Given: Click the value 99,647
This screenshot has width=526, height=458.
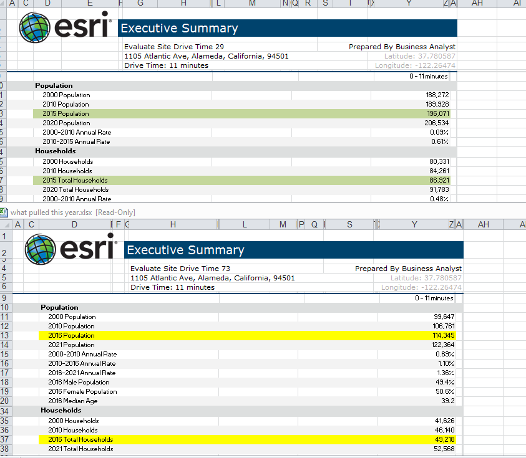Looking at the screenshot, I should 444,317.
